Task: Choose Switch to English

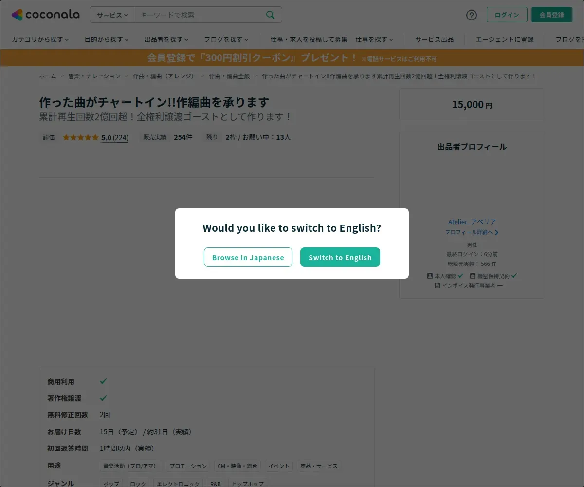Action: tap(340, 257)
